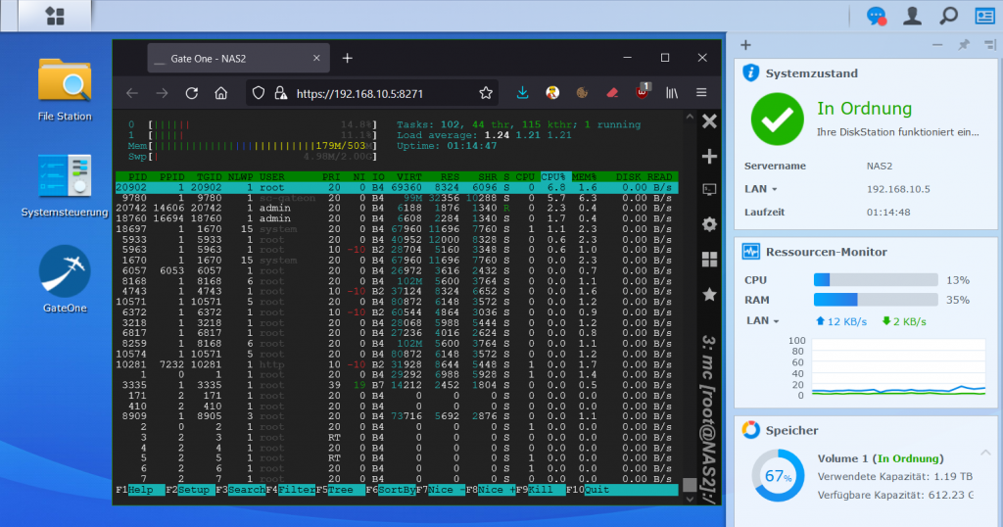Pin the widget panel with the pin icon
Image resolution: width=1003 pixels, height=527 pixels.
(963, 45)
